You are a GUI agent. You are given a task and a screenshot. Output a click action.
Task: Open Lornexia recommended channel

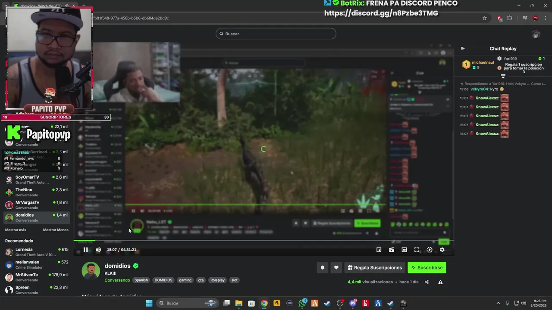36,252
